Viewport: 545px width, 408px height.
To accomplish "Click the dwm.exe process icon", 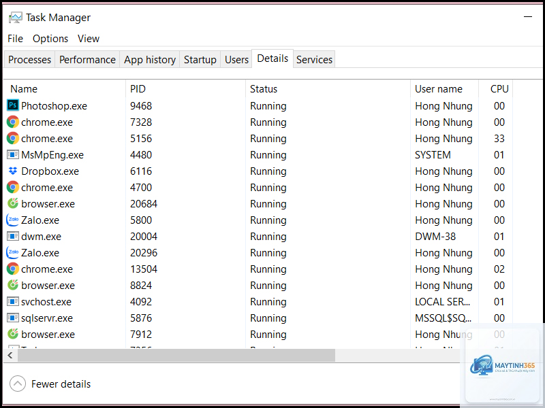I will 13,236.
